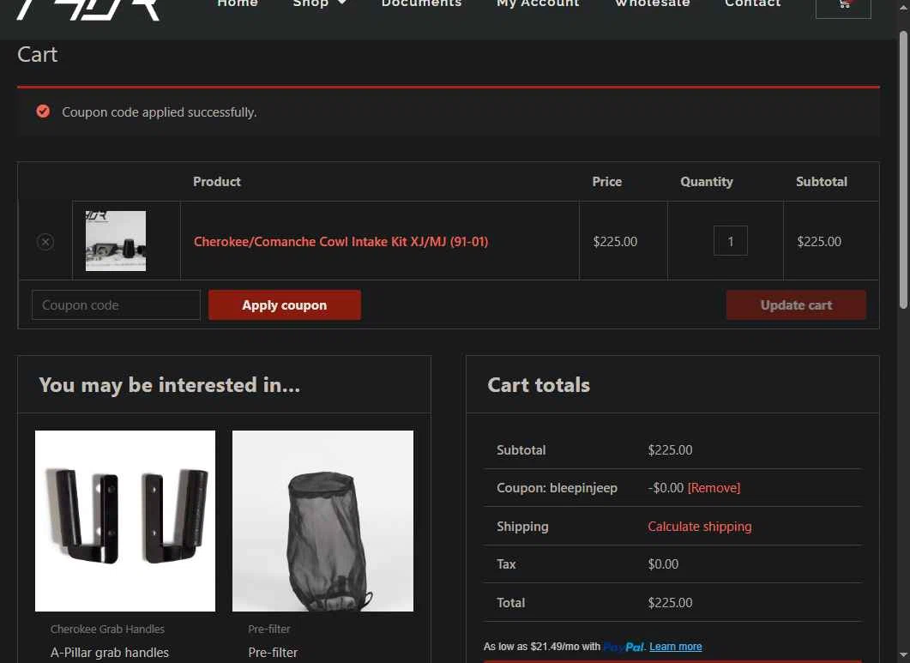Click the Apply coupon button
This screenshot has width=910, height=663.
coord(285,304)
